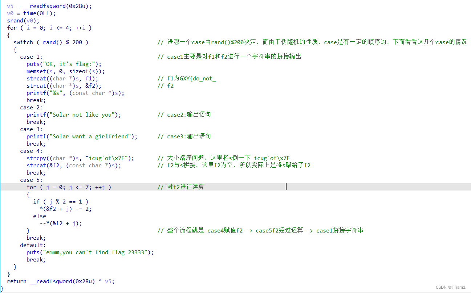This screenshot has height=293, width=471.
Task: Select the strcpy "icug`of\x7F" line
Action: click(80, 158)
